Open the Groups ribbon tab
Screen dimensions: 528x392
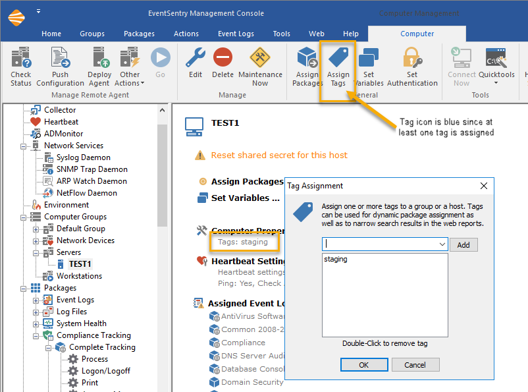pyautogui.click(x=92, y=34)
